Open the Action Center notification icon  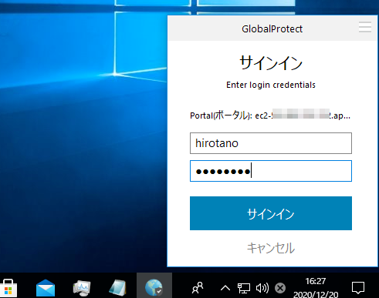358,288
